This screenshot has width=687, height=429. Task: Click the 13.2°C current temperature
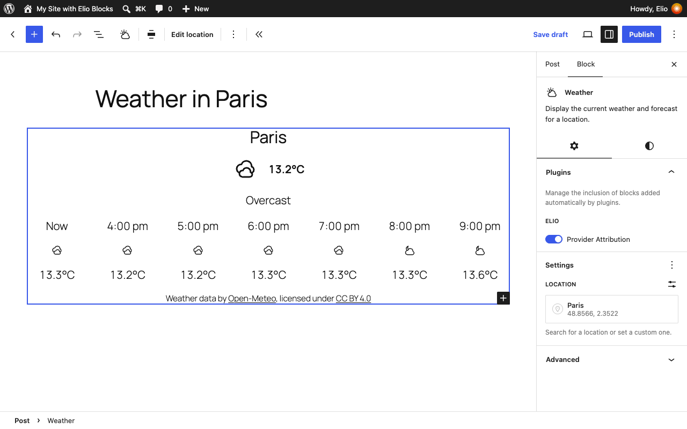pos(287,169)
